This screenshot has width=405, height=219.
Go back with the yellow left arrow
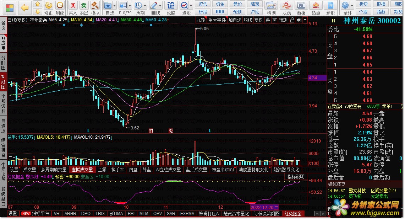24,8
